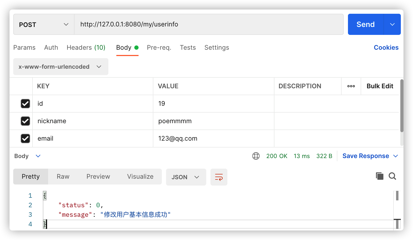Uncheck the nickname parameter checkbox
Viewport: 413px width, 240px height.
coord(25,121)
